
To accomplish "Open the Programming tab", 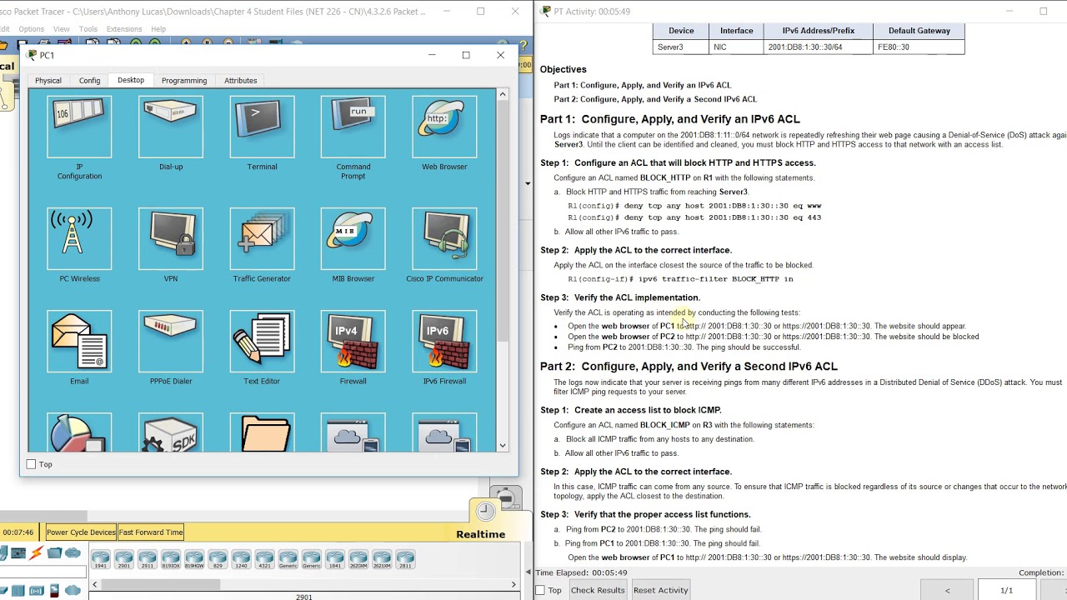I will pos(184,81).
